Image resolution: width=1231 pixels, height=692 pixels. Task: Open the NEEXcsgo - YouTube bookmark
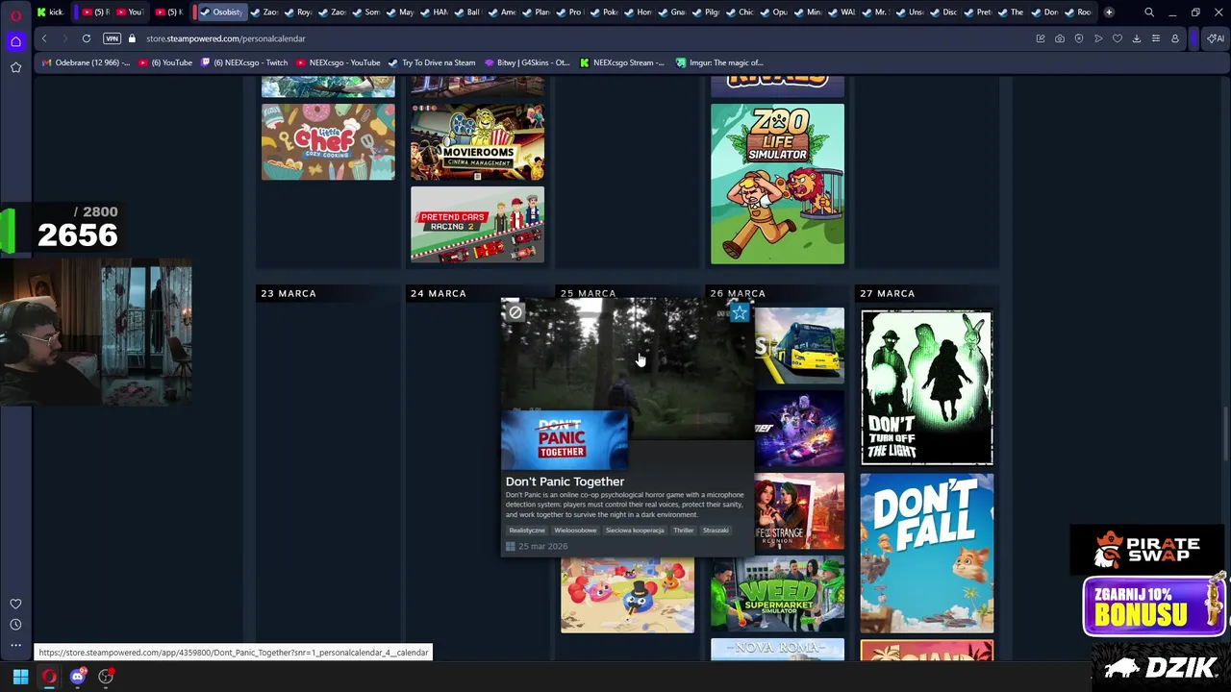pyautogui.click(x=339, y=62)
